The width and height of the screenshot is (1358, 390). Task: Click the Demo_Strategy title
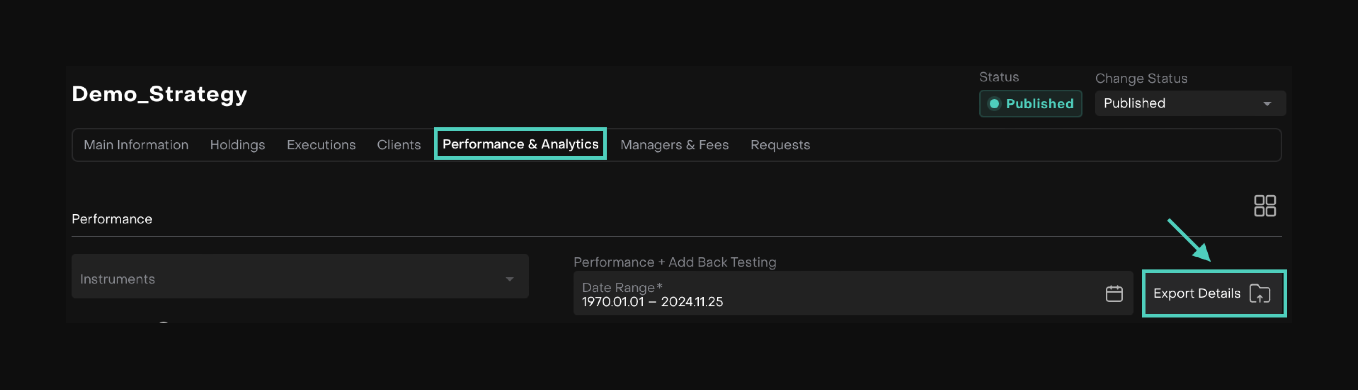click(x=159, y=94)
